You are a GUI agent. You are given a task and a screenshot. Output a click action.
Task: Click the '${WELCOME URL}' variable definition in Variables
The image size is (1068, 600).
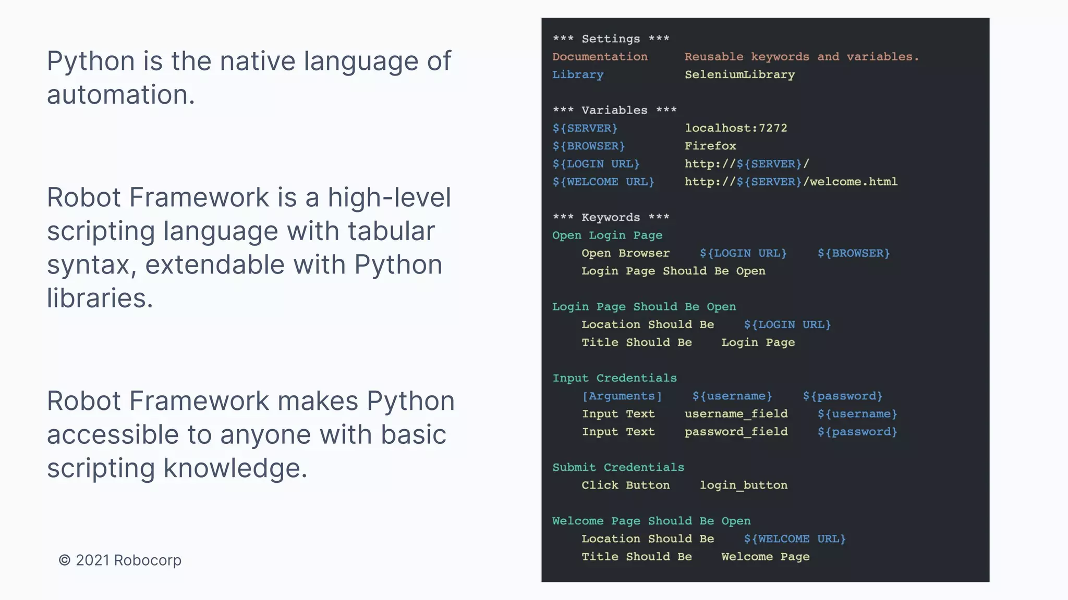click(603, 182)
